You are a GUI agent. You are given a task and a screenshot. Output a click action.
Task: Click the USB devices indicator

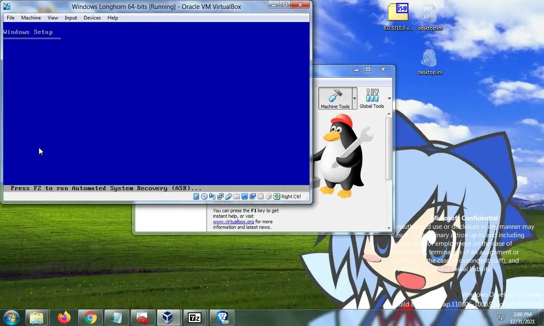tap(228, 197)
